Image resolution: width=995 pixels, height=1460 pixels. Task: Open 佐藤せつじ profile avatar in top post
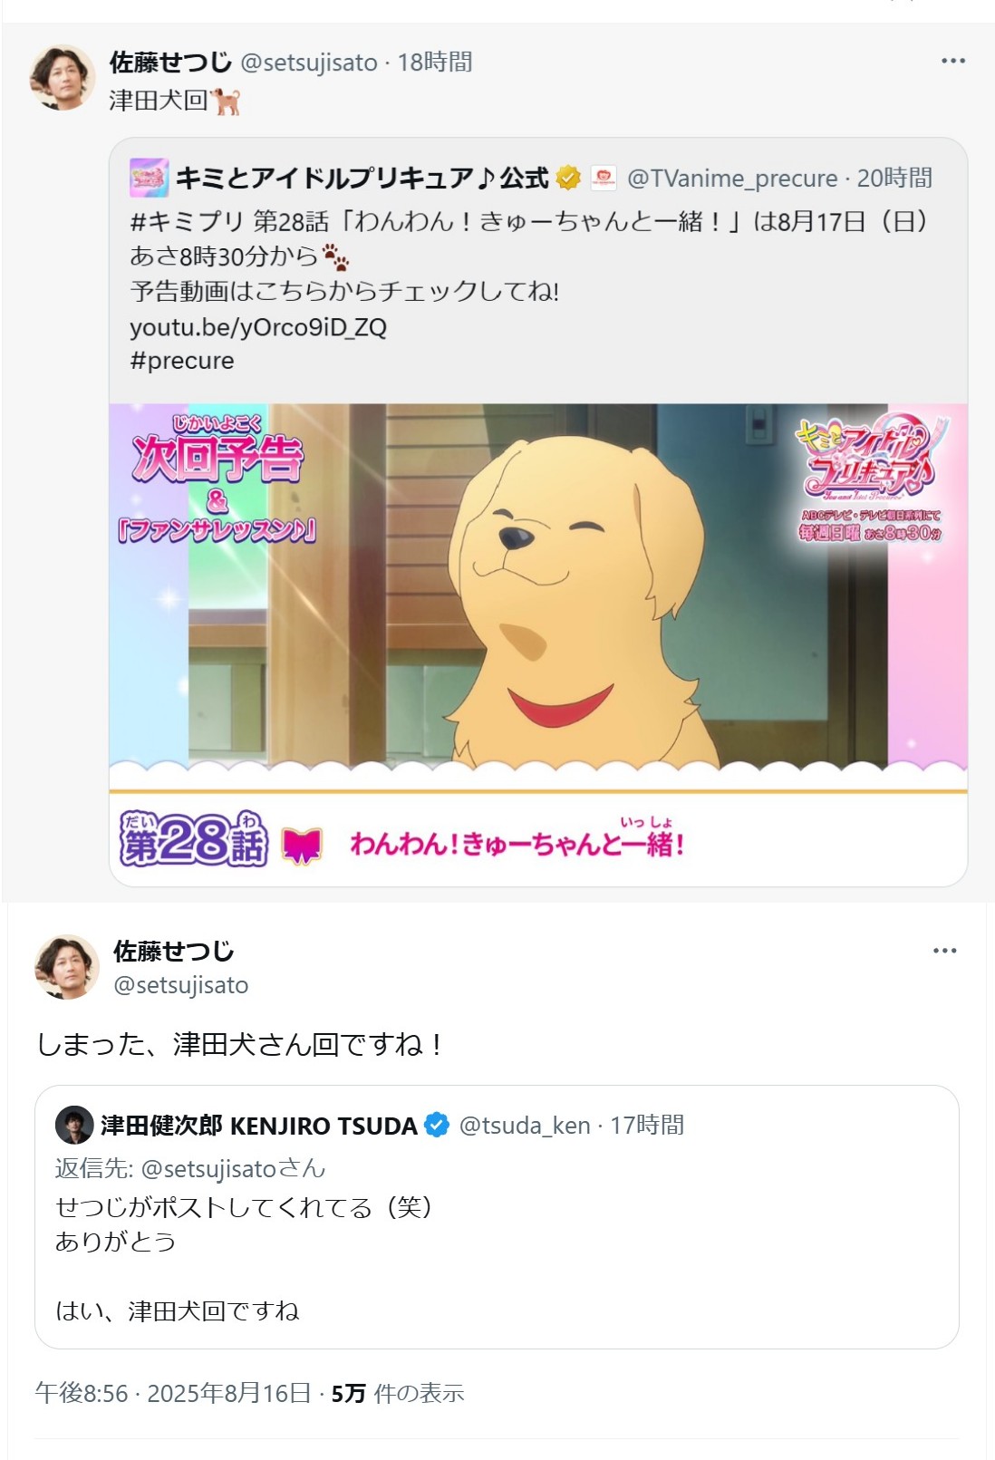coord(63,77)
